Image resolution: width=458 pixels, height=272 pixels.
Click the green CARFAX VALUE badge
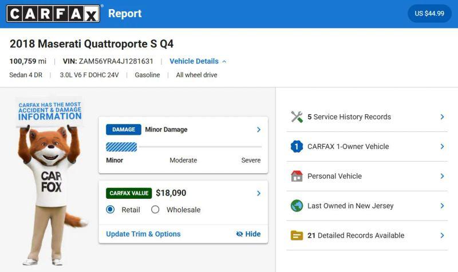click(129, 193)
